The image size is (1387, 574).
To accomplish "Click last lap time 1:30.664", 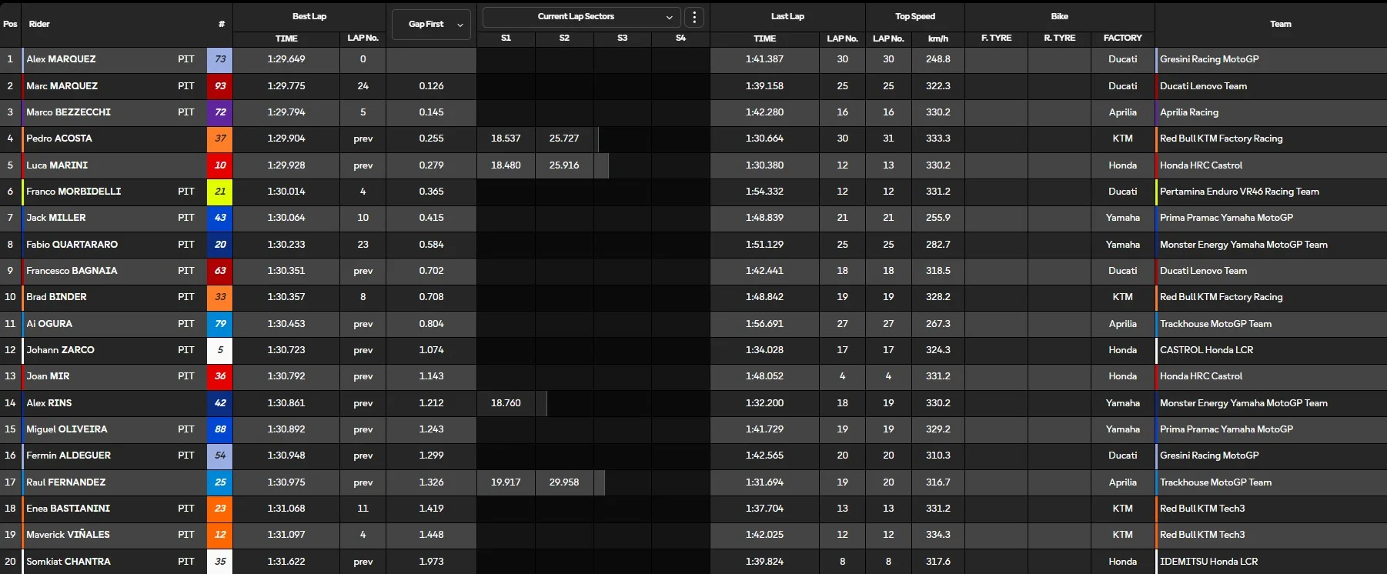I will click(x=764, y=138).
